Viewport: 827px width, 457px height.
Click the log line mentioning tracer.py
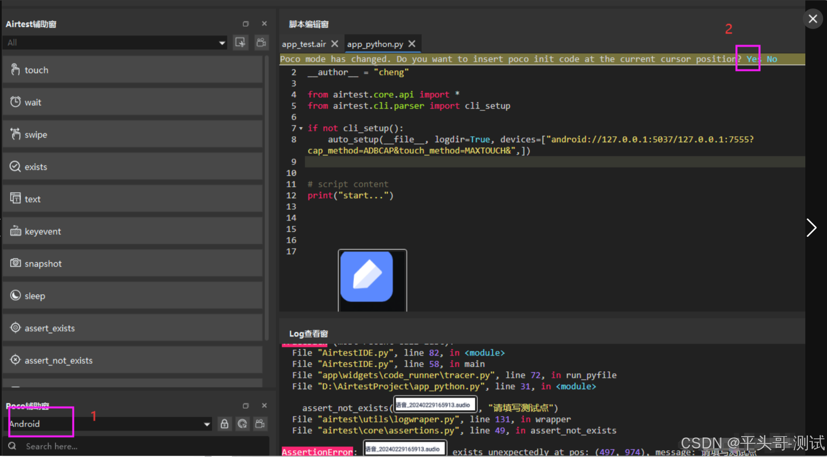click(x=454, y=375)
